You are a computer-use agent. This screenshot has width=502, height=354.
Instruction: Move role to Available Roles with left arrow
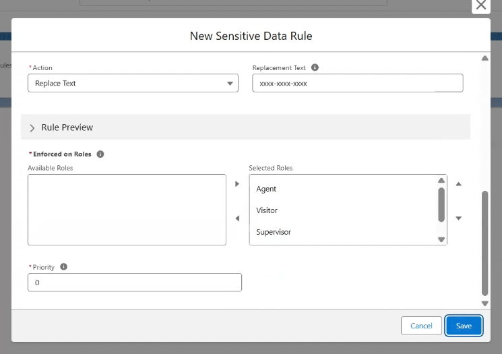pyautogui.click(x=237, y=218)
